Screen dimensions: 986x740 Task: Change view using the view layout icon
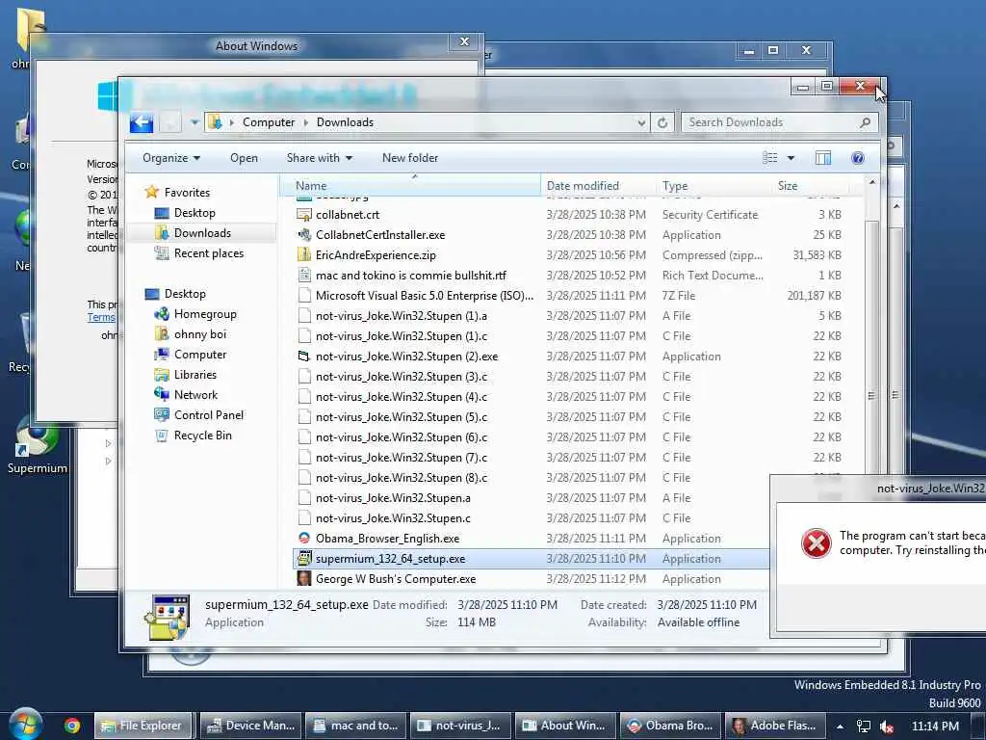769,158
